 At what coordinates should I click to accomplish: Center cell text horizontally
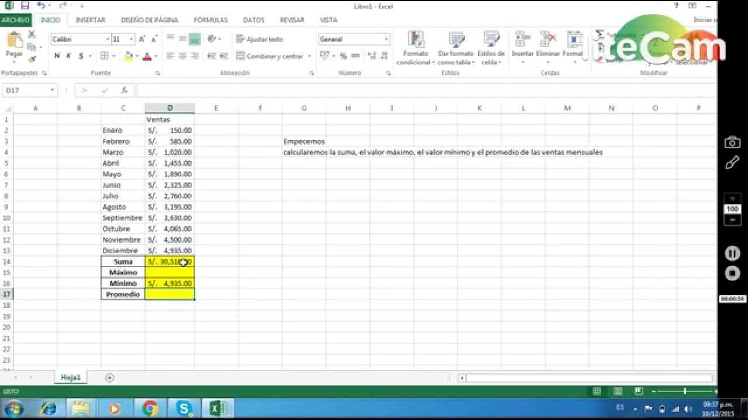click(182, 56)
